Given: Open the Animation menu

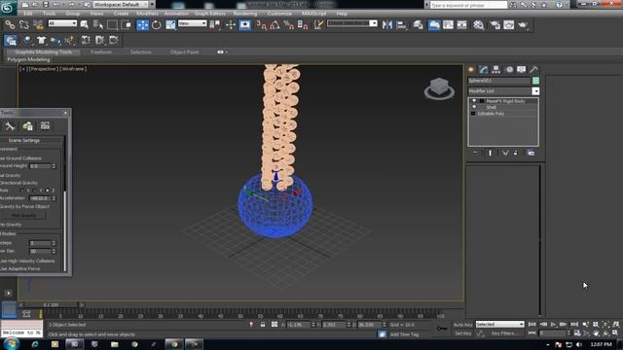Looking at the screenshot, I should point(176,14).
